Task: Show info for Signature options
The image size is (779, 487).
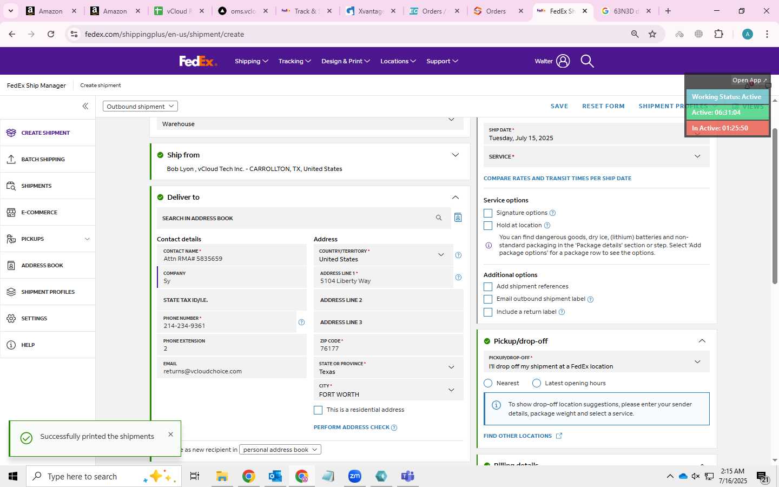Action: (x=552, y=213)
